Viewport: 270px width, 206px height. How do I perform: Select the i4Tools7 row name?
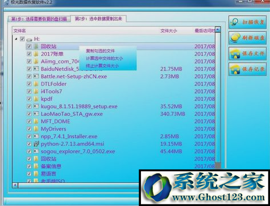(51, 92)
